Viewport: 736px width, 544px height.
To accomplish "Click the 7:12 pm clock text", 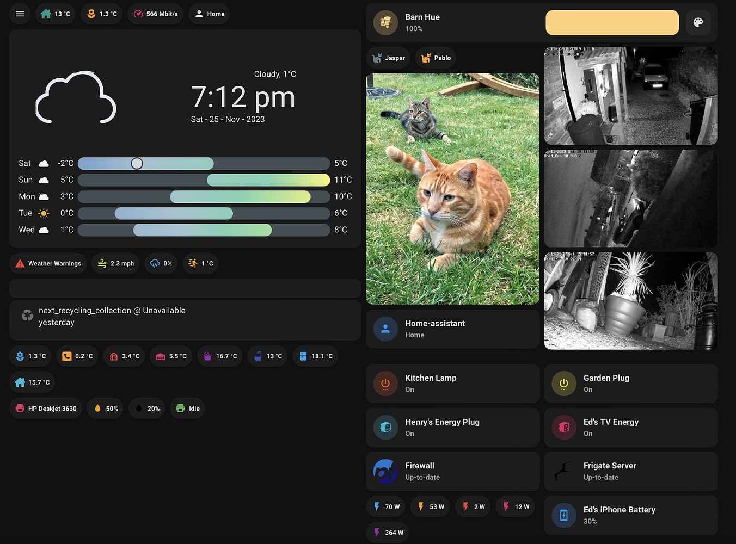I will pos(243,97).
